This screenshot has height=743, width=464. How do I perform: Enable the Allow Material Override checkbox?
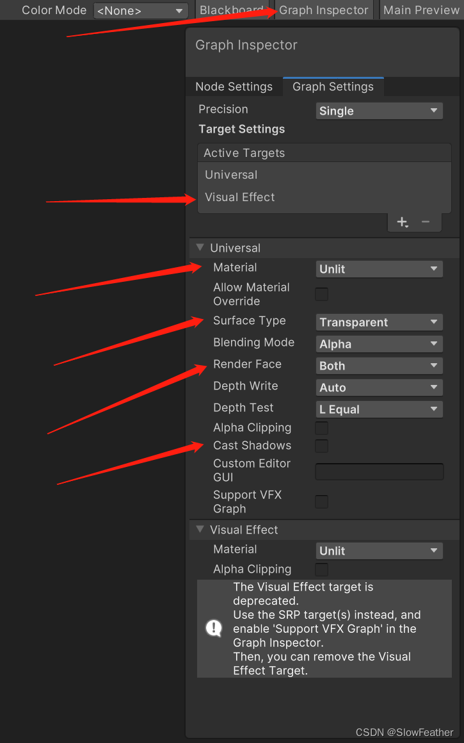tap(321, 294)
